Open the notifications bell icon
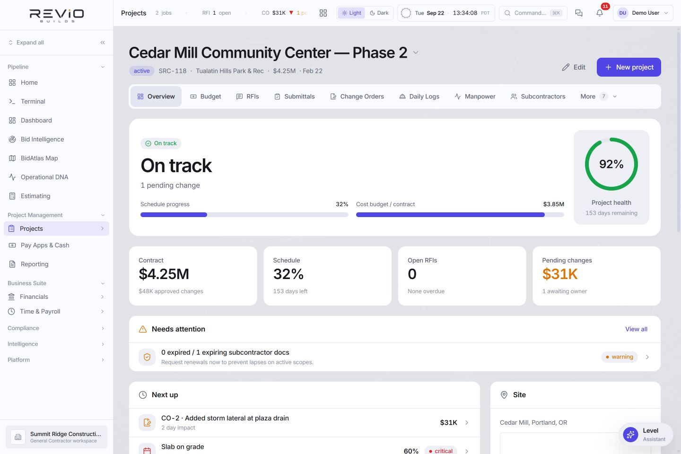Screen dimensions: 681x454 [x=599, y=13]
